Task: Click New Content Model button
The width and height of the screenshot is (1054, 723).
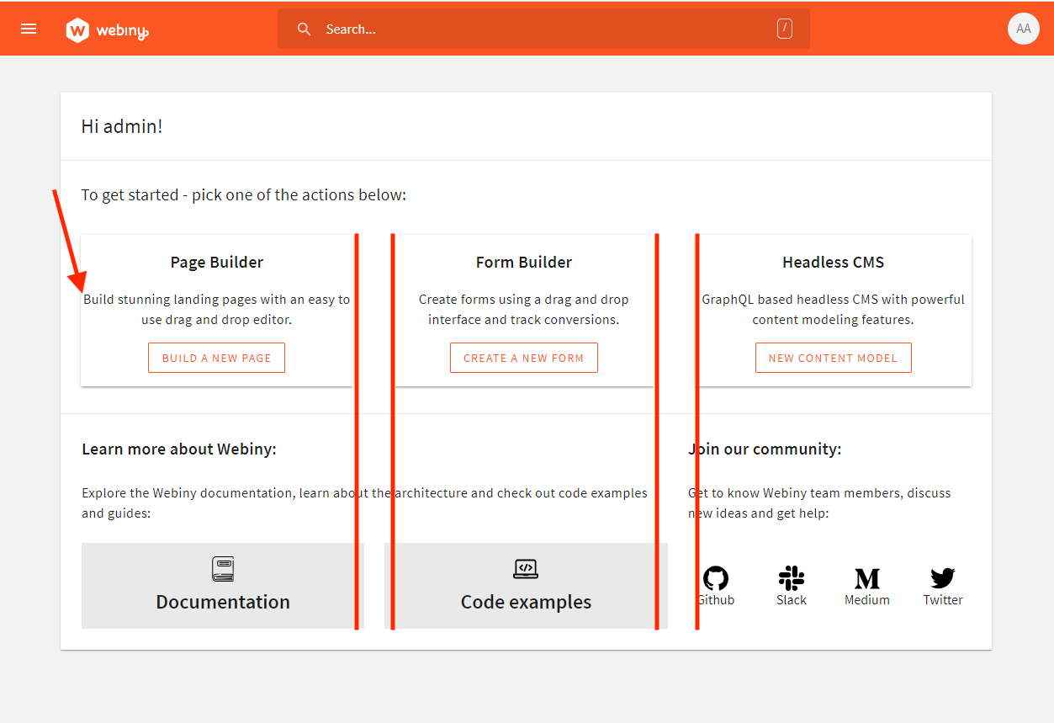Action: (834, 358)
